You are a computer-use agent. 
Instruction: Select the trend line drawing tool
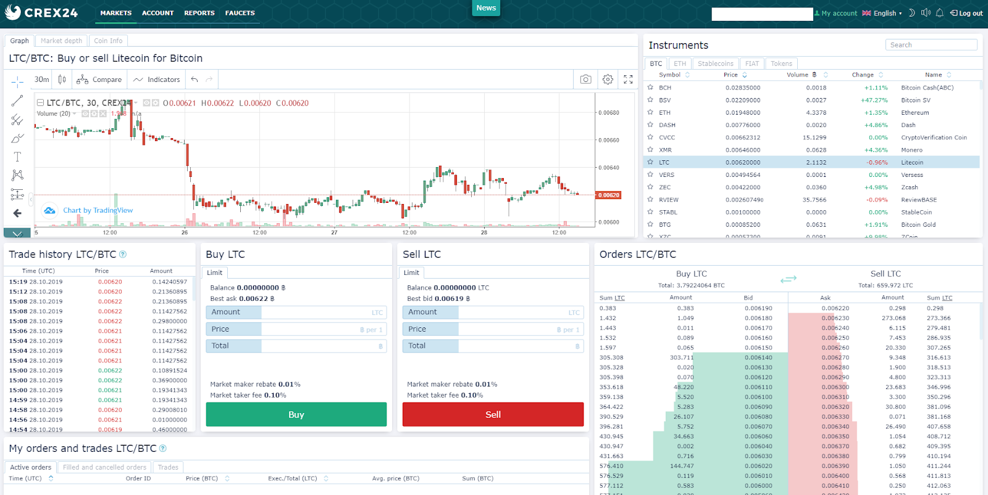[x=17, y=100]
